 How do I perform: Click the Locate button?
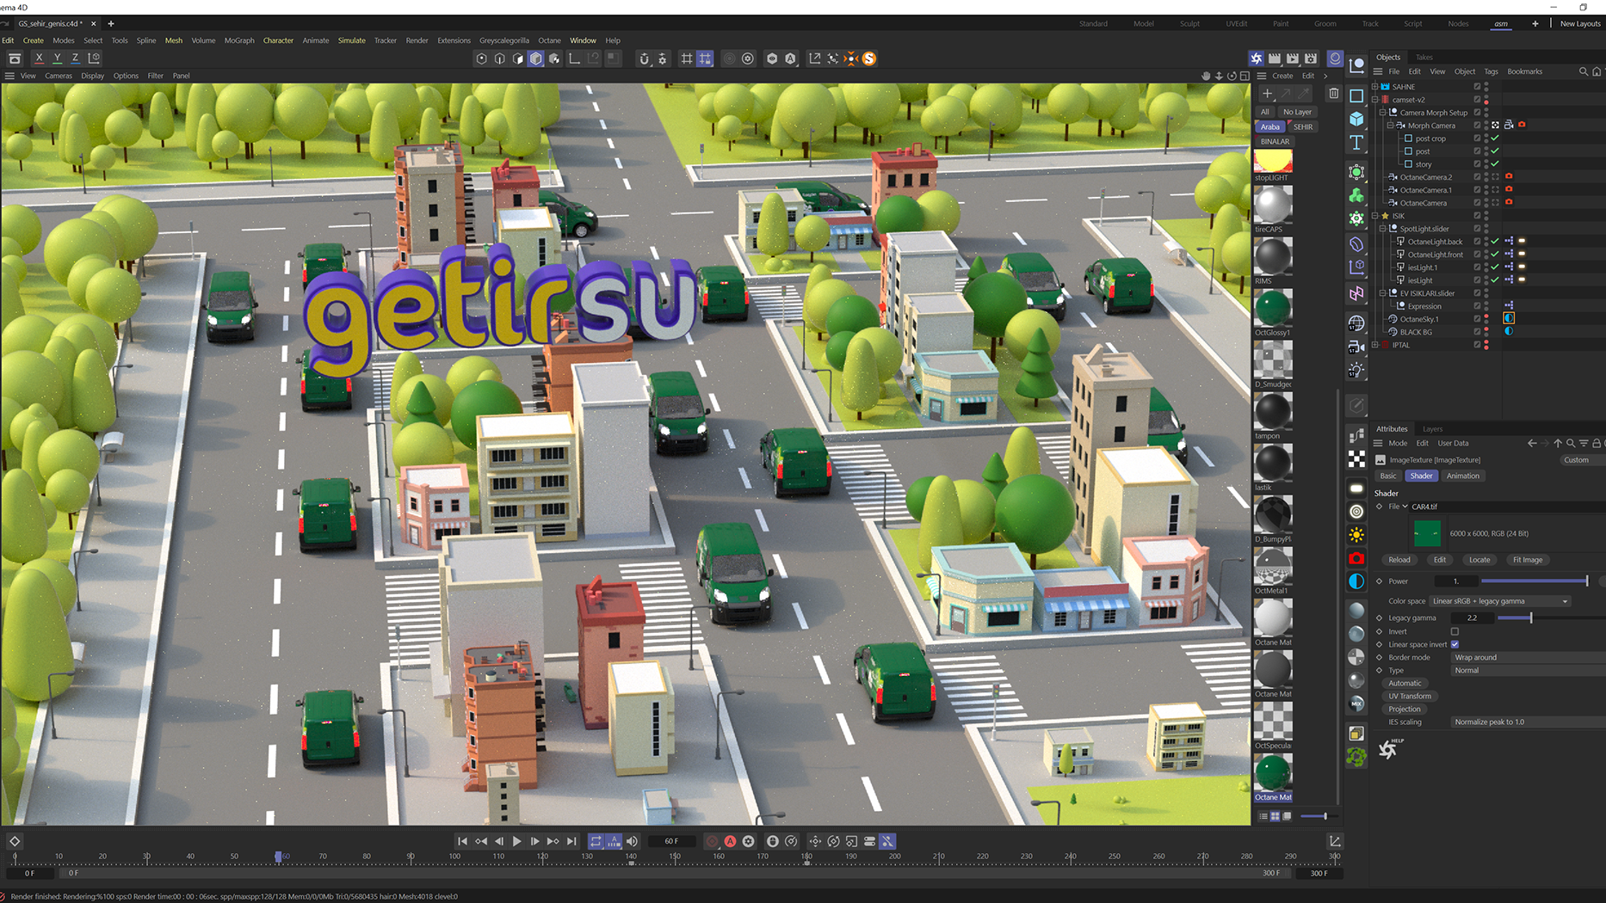pyautogui.click(x=1479, y=560)
